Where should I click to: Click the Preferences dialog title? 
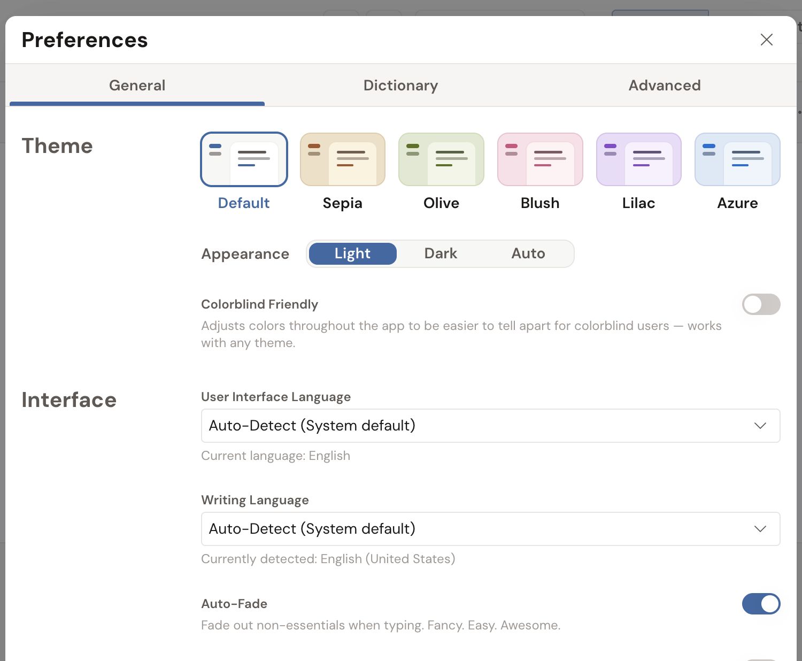click(x=84, y=40)
